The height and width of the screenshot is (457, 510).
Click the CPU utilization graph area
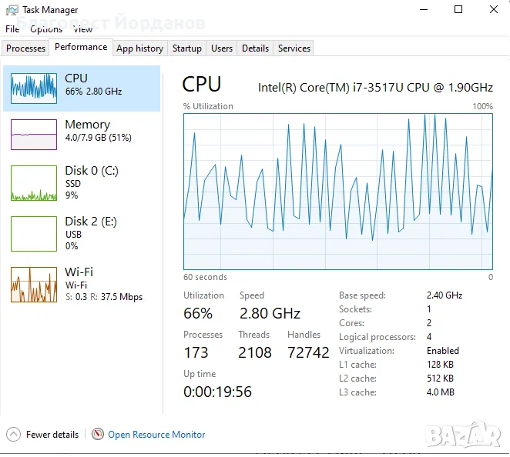coord(337,191)
